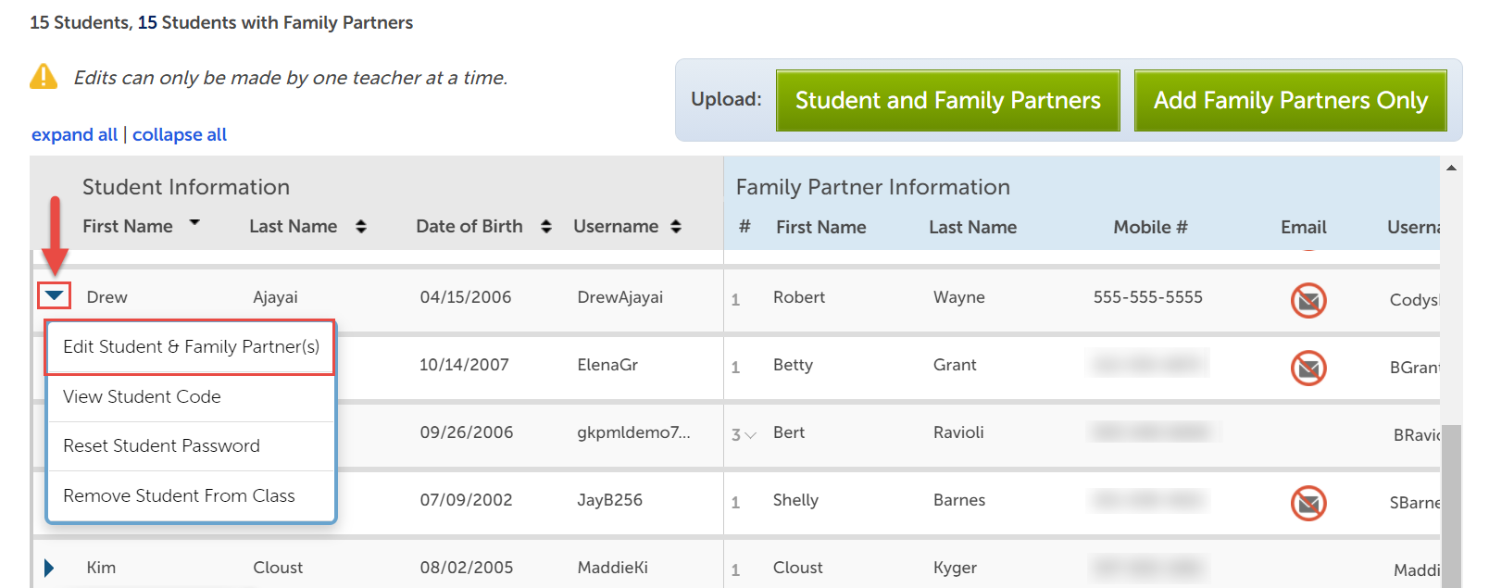This screenshot has width=1489, height=588.
Task: Sort by Username column arrows
Action: pyautogui.click(x=676, y=227)
